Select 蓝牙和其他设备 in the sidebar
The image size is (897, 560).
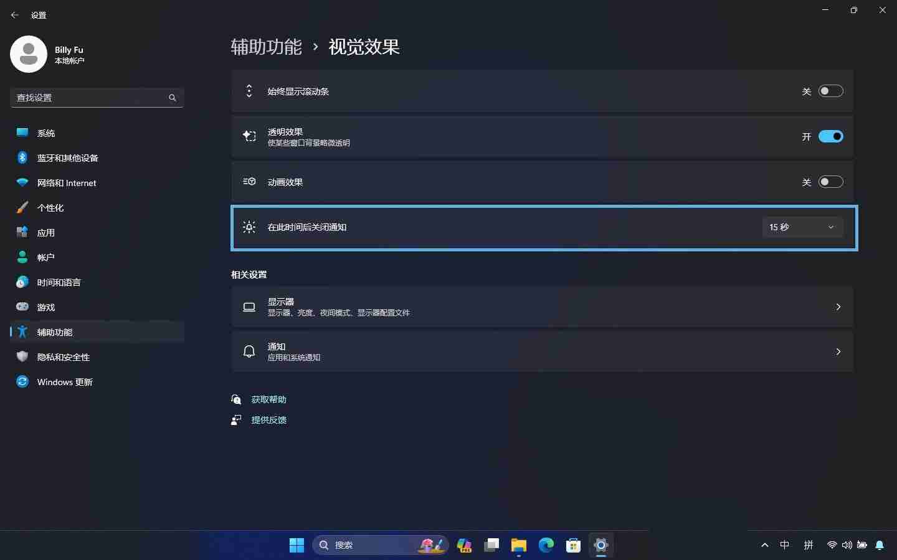(x=67, y=158)
